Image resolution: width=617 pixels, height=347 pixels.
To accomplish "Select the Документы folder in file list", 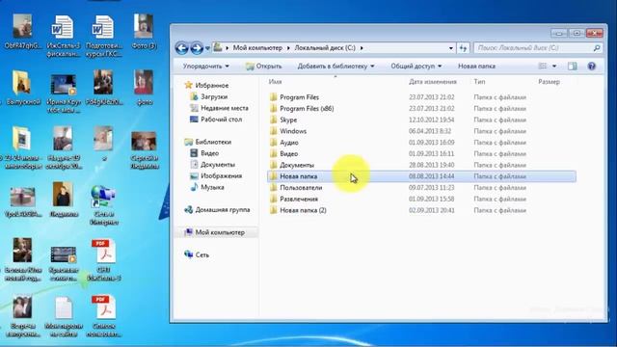I will point(421,165).
